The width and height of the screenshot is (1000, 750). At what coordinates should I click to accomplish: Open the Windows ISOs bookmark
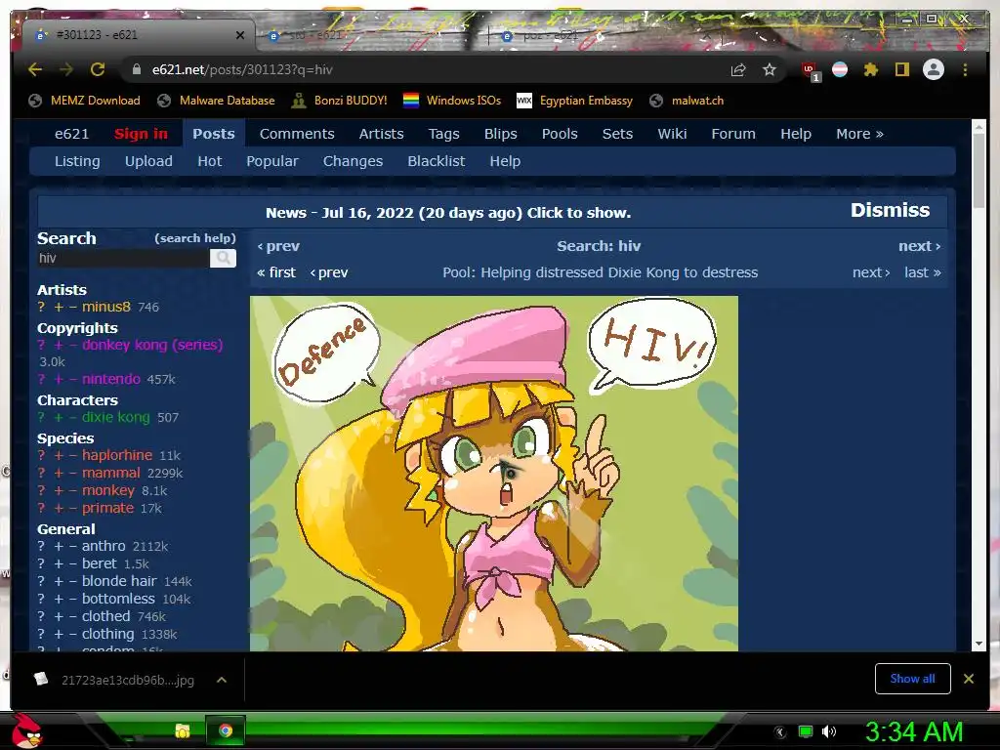tap(452, 101)
